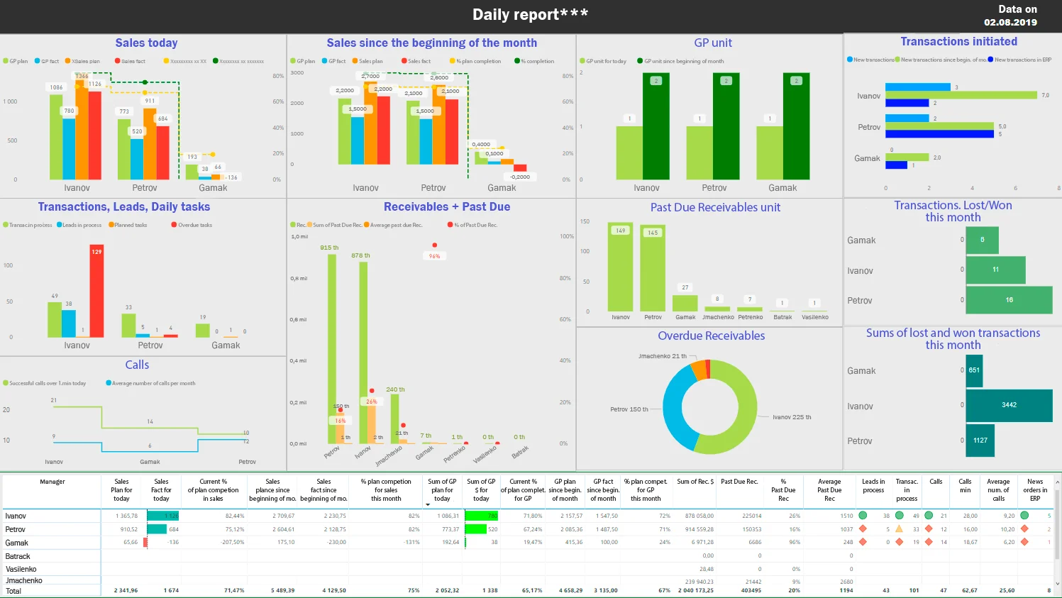Click red diamond icon in Petrov's Calls column
Screen dimensions: 1062x598
tap(929, 529)
